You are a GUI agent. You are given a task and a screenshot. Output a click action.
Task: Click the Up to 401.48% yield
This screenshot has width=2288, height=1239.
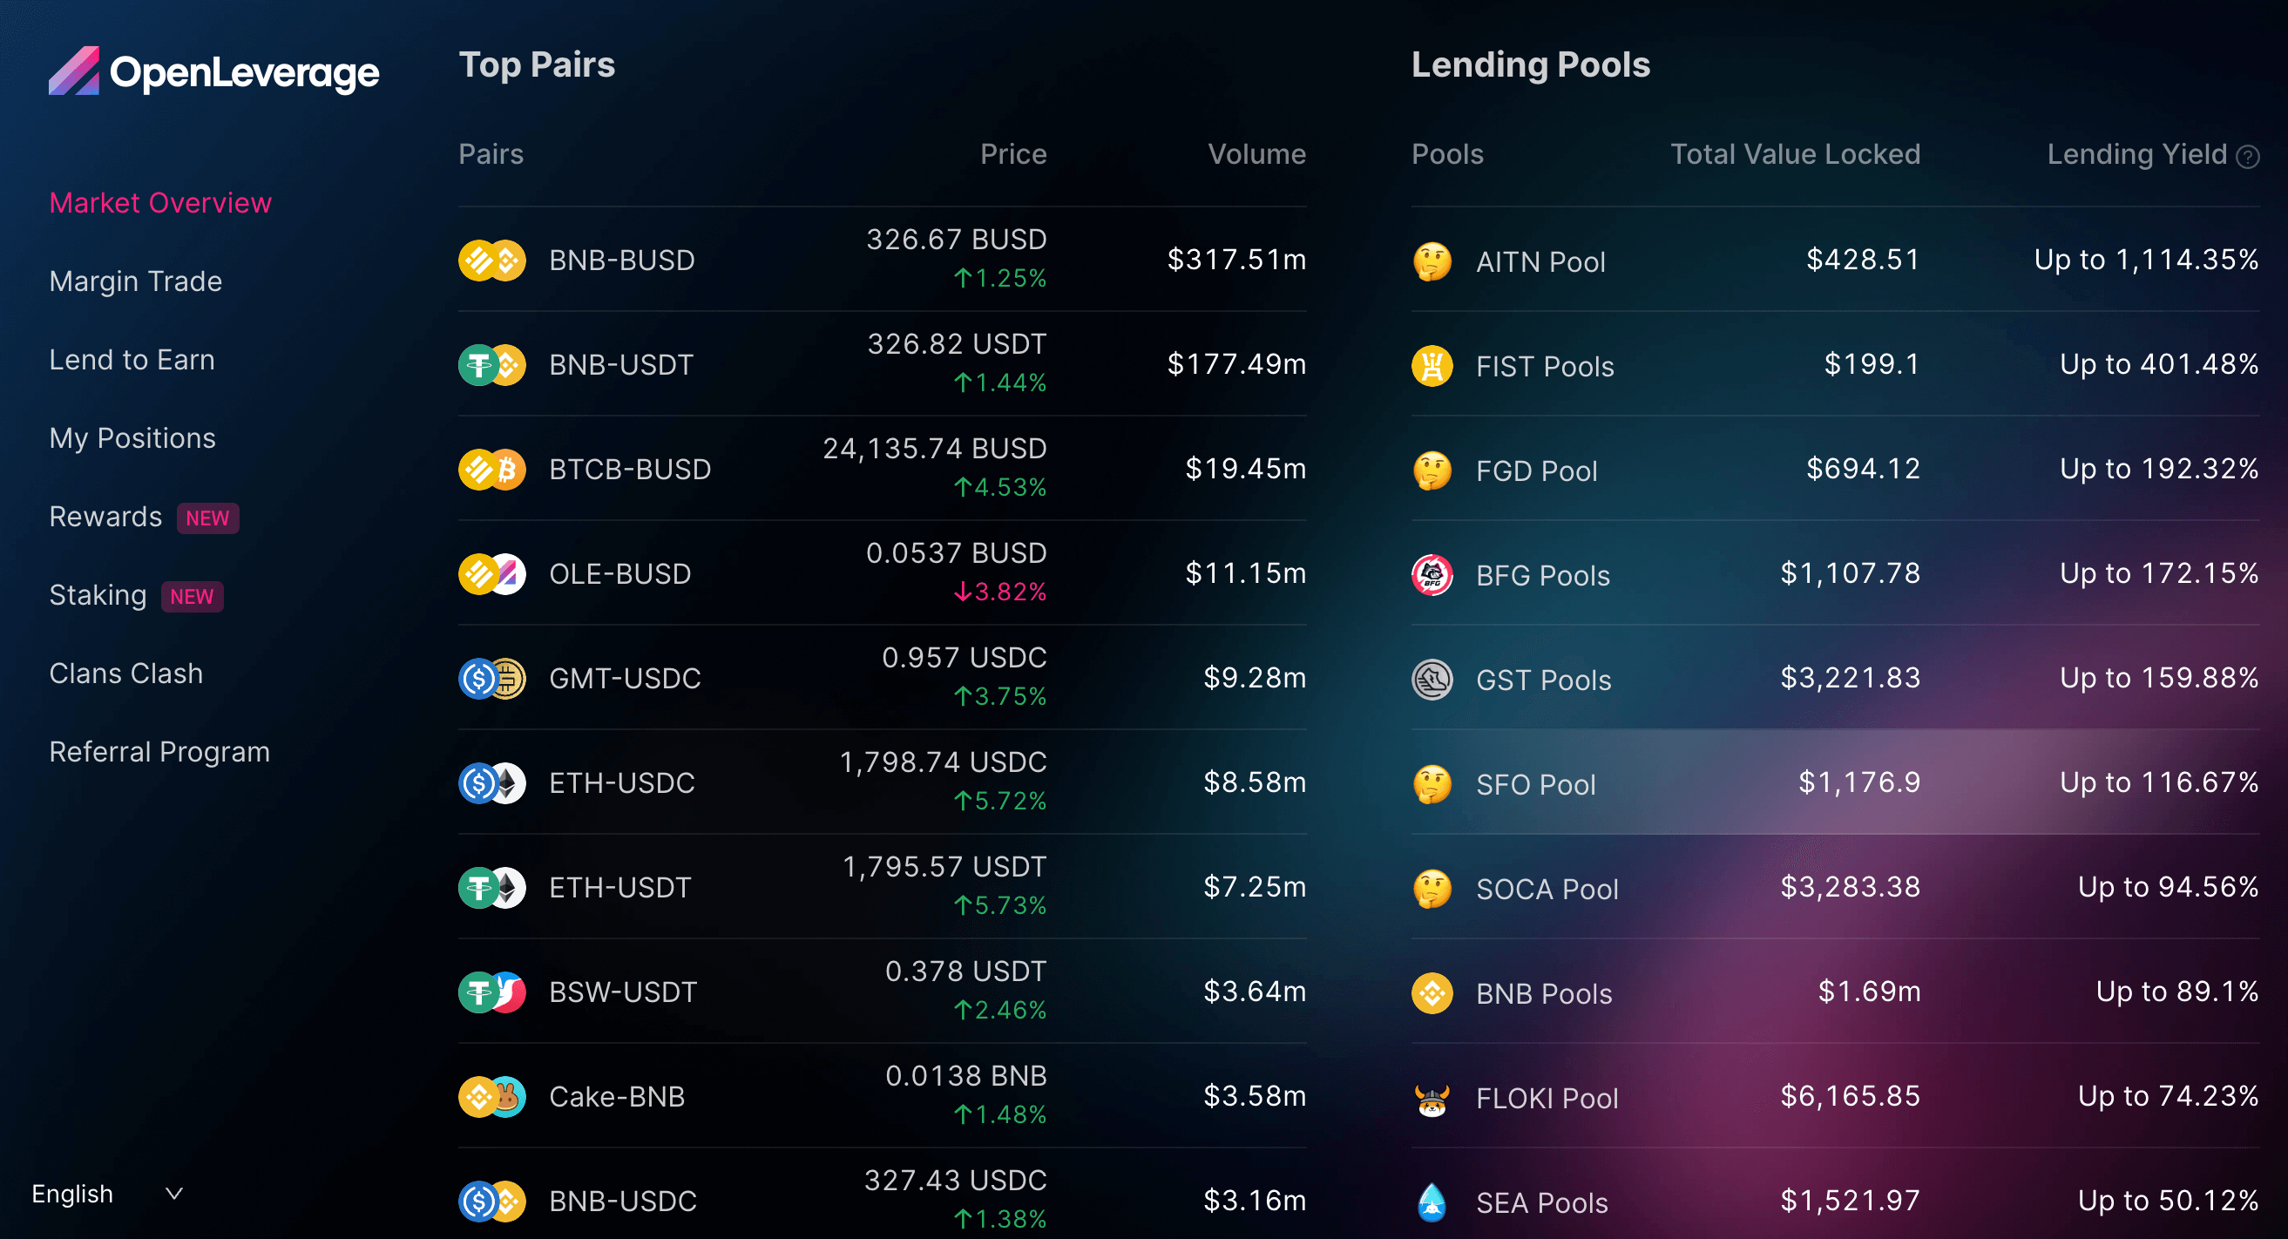(x=2159, y=364)
